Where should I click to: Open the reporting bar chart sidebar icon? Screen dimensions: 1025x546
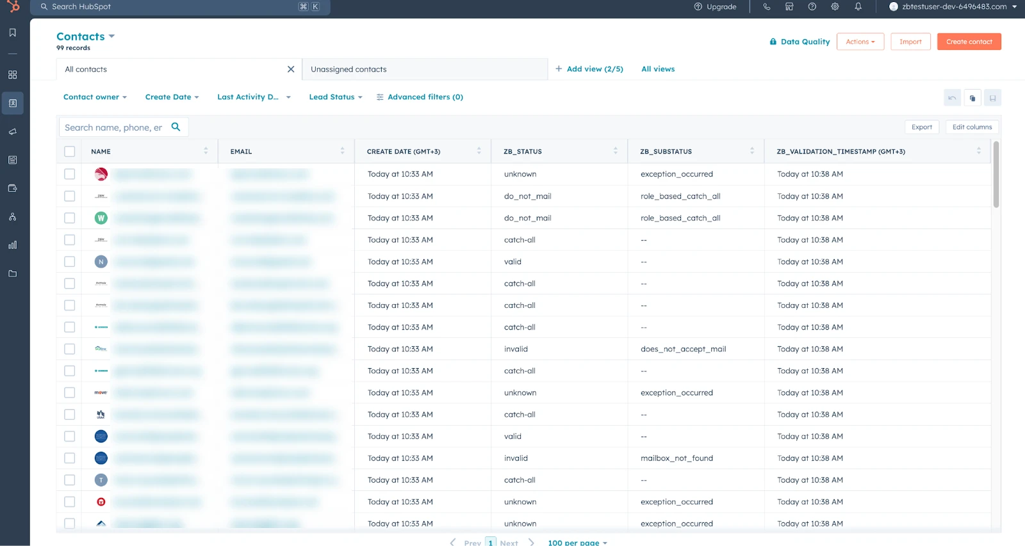[x=12, y=245]
